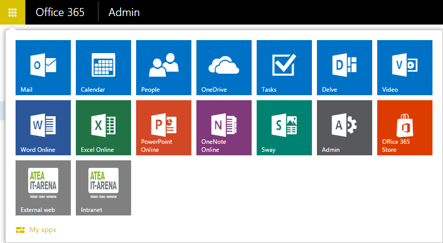Open the External web ATEA tile

(x=43, y=188)
